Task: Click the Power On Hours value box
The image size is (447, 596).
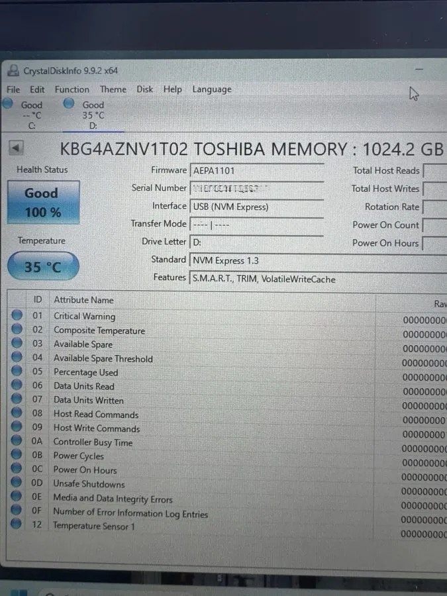Action: (x=435, y=243)
